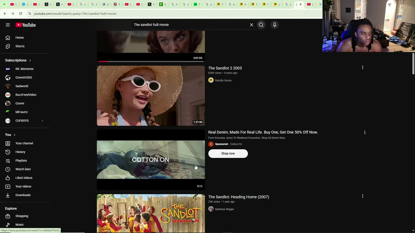Switch to the green K Kick tab
Screen dimensions: 415x233
pos(161,5)
